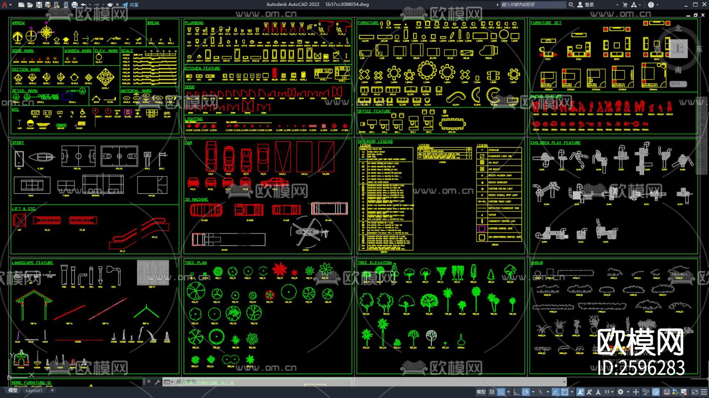
Task: Open the AutoCAD application menu logo
Action: click(5, 5)
